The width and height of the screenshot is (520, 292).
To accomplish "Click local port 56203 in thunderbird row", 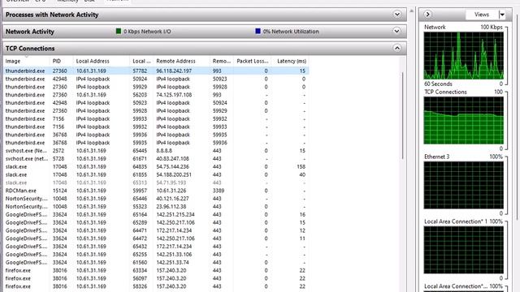I will (x=140, y=95).
